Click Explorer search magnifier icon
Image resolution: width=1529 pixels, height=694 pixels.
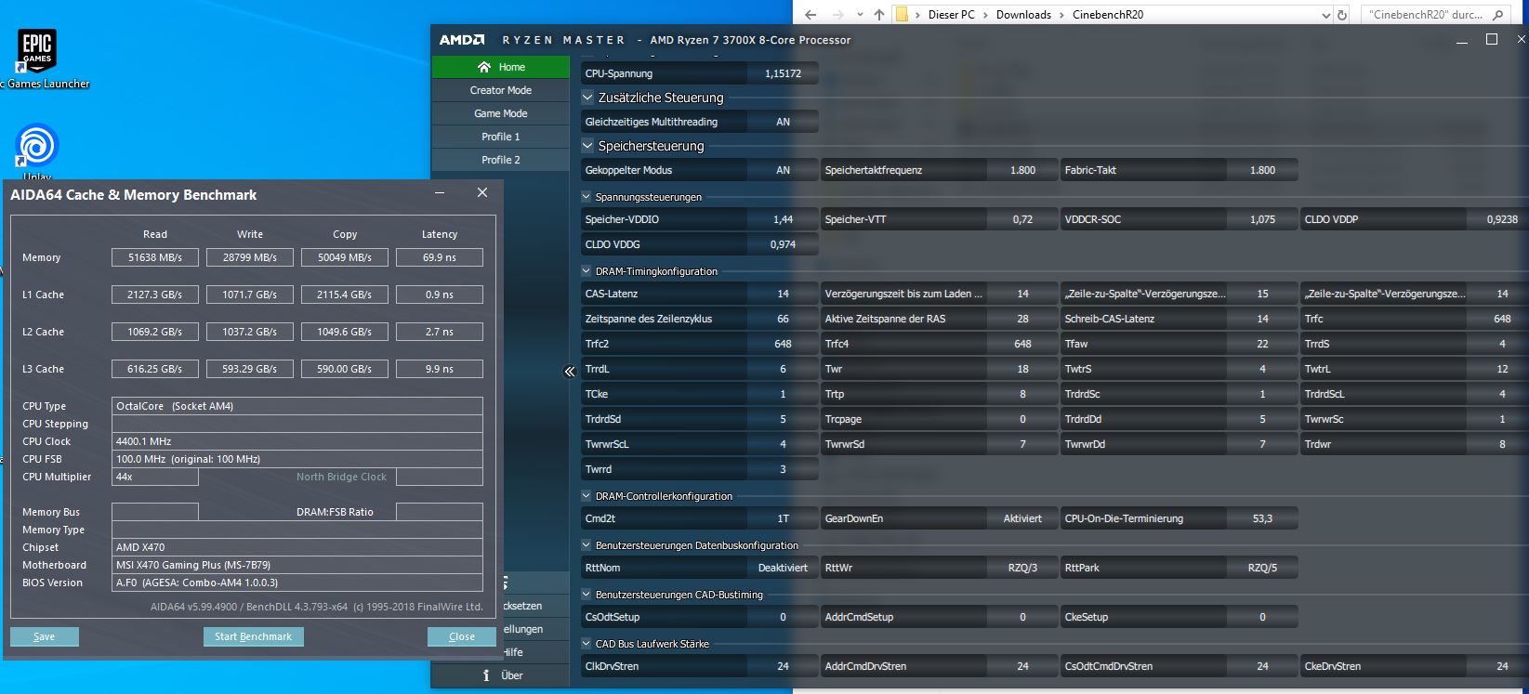[1496, 15]
